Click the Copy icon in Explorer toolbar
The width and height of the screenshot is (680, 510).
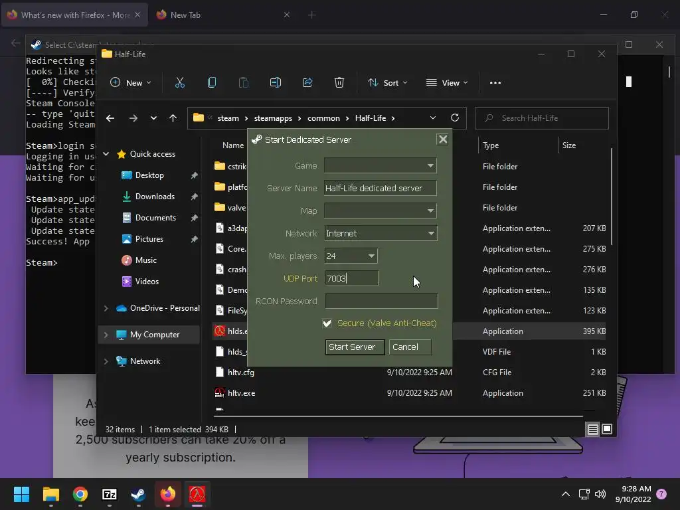point(212,82)
